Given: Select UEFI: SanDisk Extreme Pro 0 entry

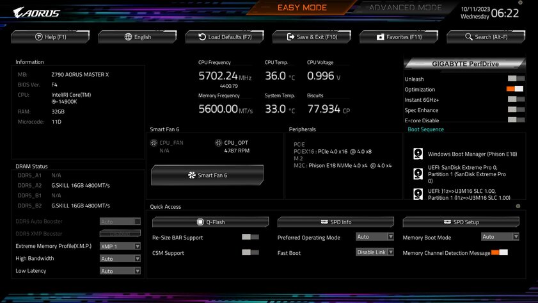Looking at the screenshot, I should click(468, 174).
